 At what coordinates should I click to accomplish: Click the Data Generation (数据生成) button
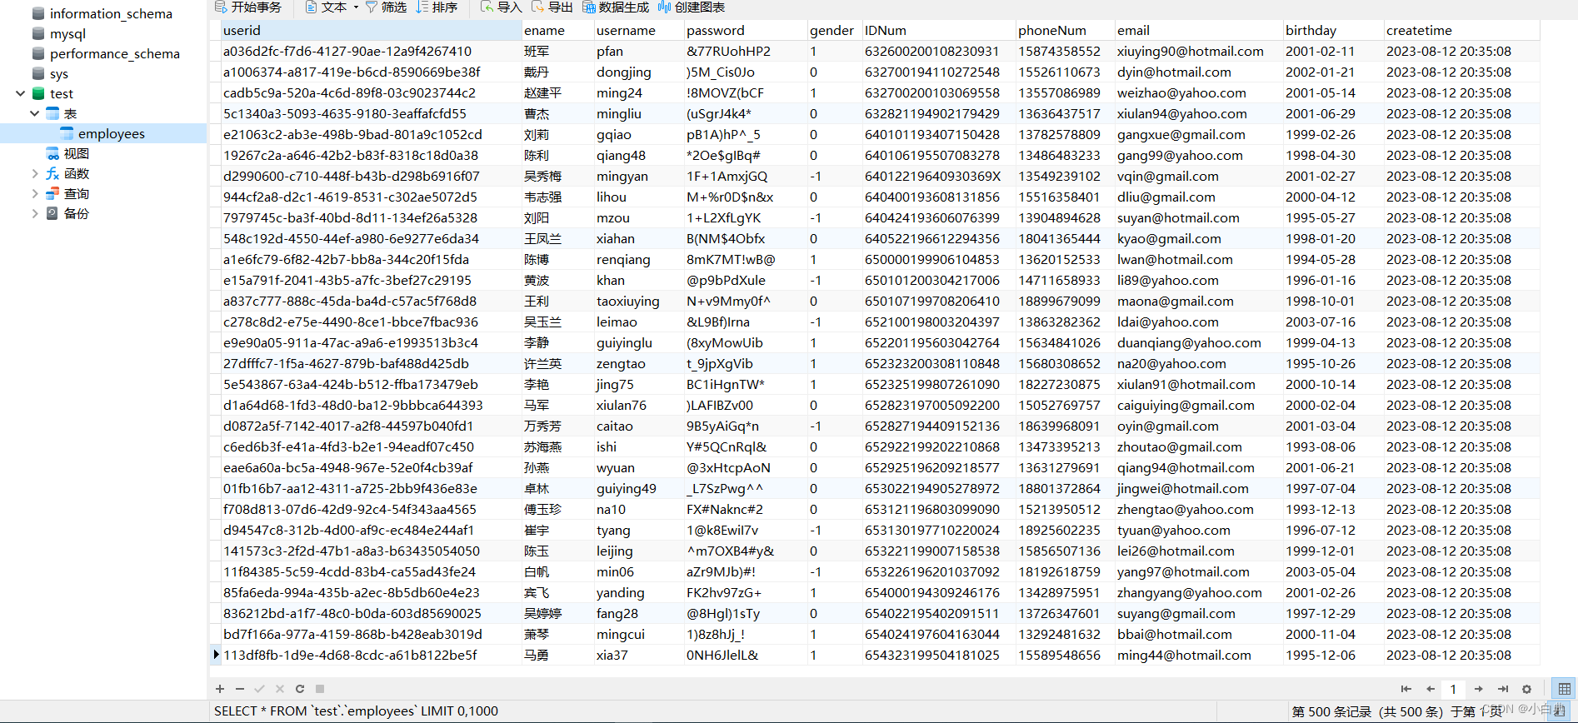coord(616,7)
